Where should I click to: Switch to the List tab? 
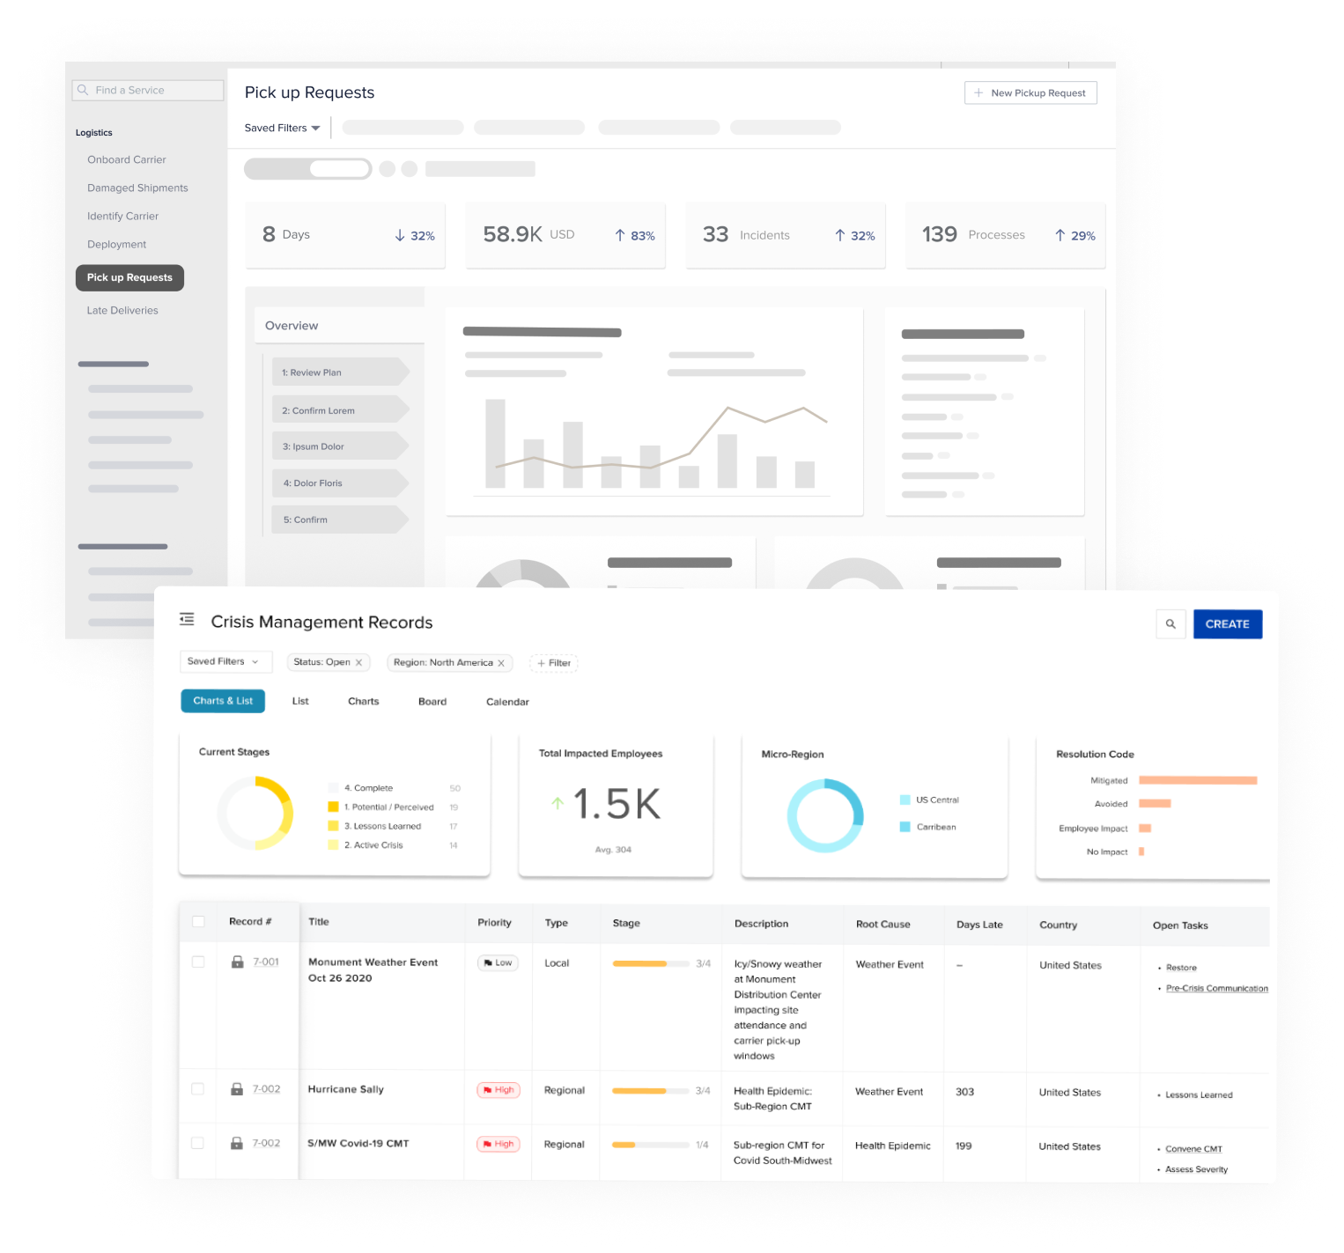tap(300, 702)
